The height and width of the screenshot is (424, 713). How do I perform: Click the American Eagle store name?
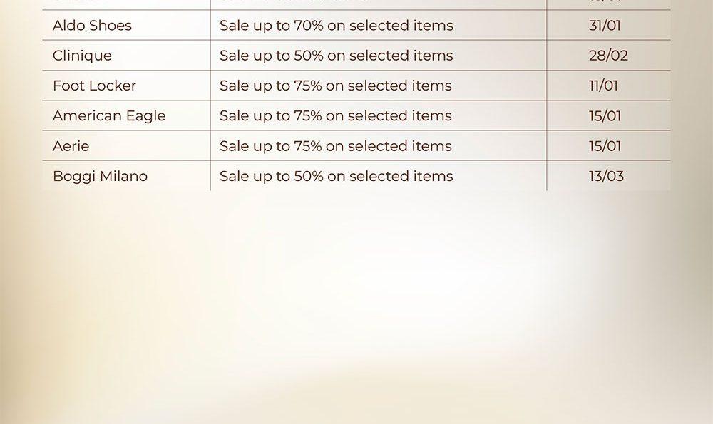(x=109, y=115)
